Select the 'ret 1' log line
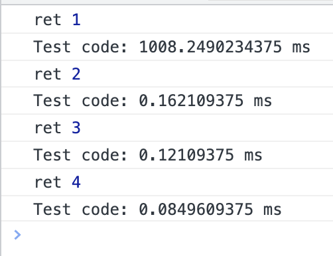Viewport: 333px width, 256px height. (x=167, y=19)
